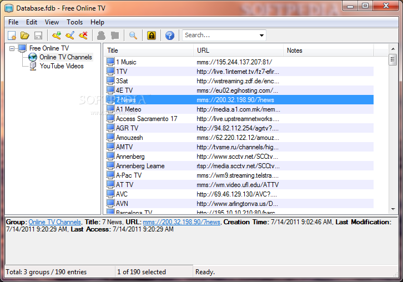Viewport: 403px width, 282px height.
Task: Sort entries by URL column header
Action: point(238,51)
